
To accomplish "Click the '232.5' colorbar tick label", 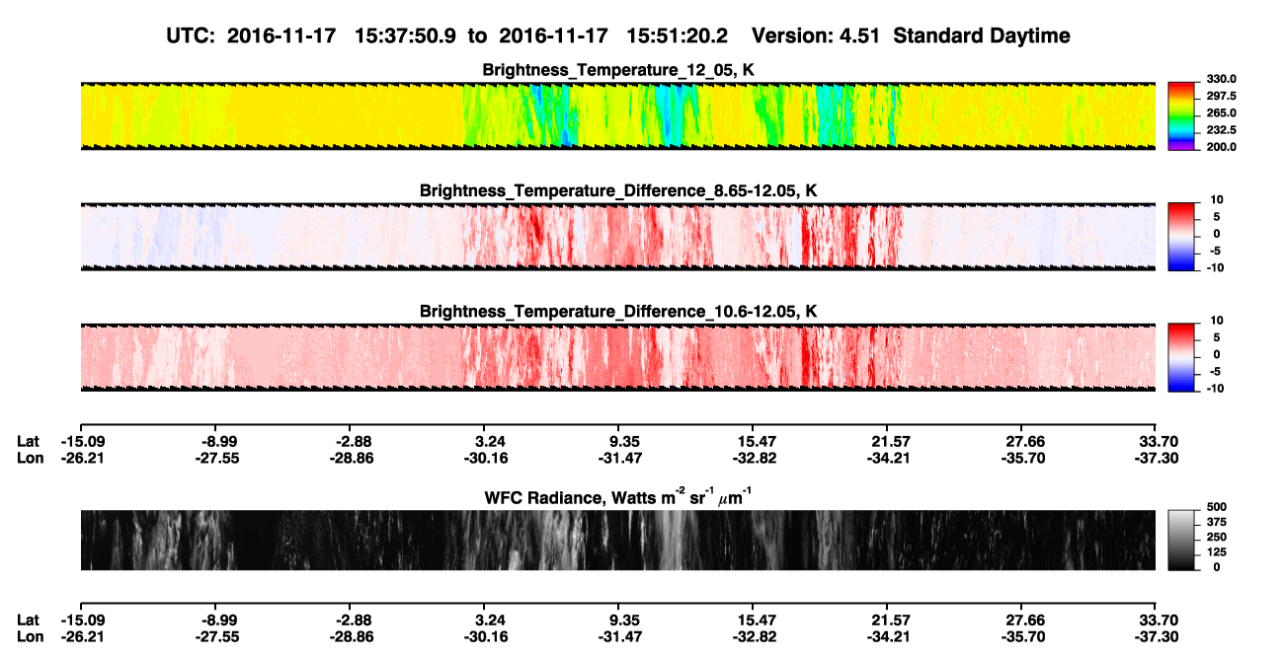I will [x=1220, y=129].
